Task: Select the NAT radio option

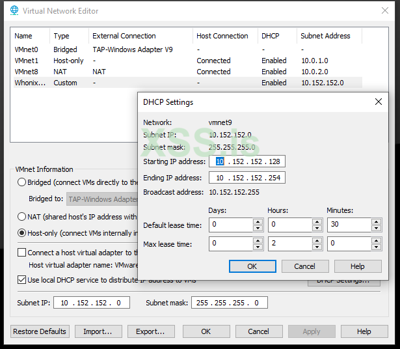Action: tap(21, 217)
